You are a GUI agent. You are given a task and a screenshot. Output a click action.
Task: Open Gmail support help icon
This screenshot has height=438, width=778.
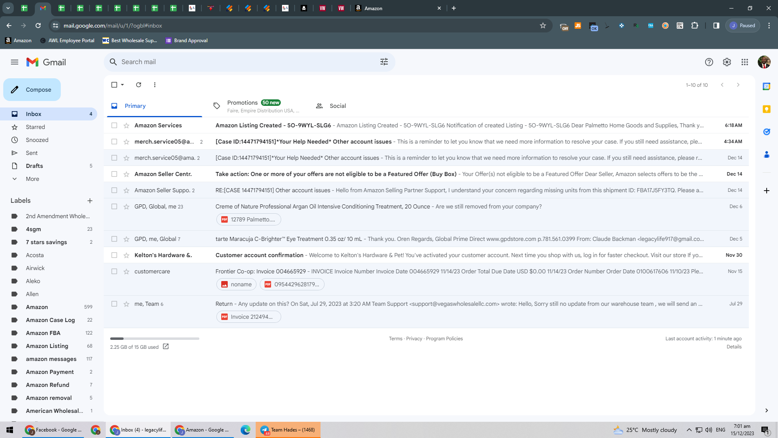(x=709, y=62)
